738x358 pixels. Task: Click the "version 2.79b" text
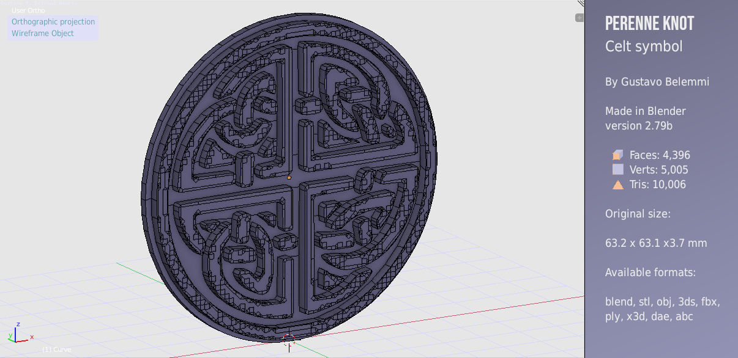639,126
